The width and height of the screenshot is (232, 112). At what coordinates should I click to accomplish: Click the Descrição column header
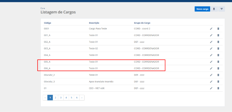click(x=94, y=23)
